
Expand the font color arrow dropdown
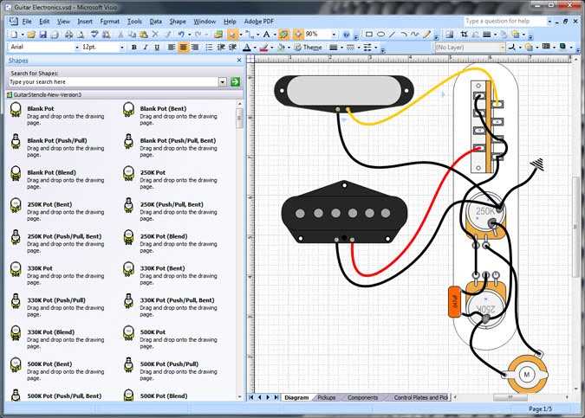(255, 48)
